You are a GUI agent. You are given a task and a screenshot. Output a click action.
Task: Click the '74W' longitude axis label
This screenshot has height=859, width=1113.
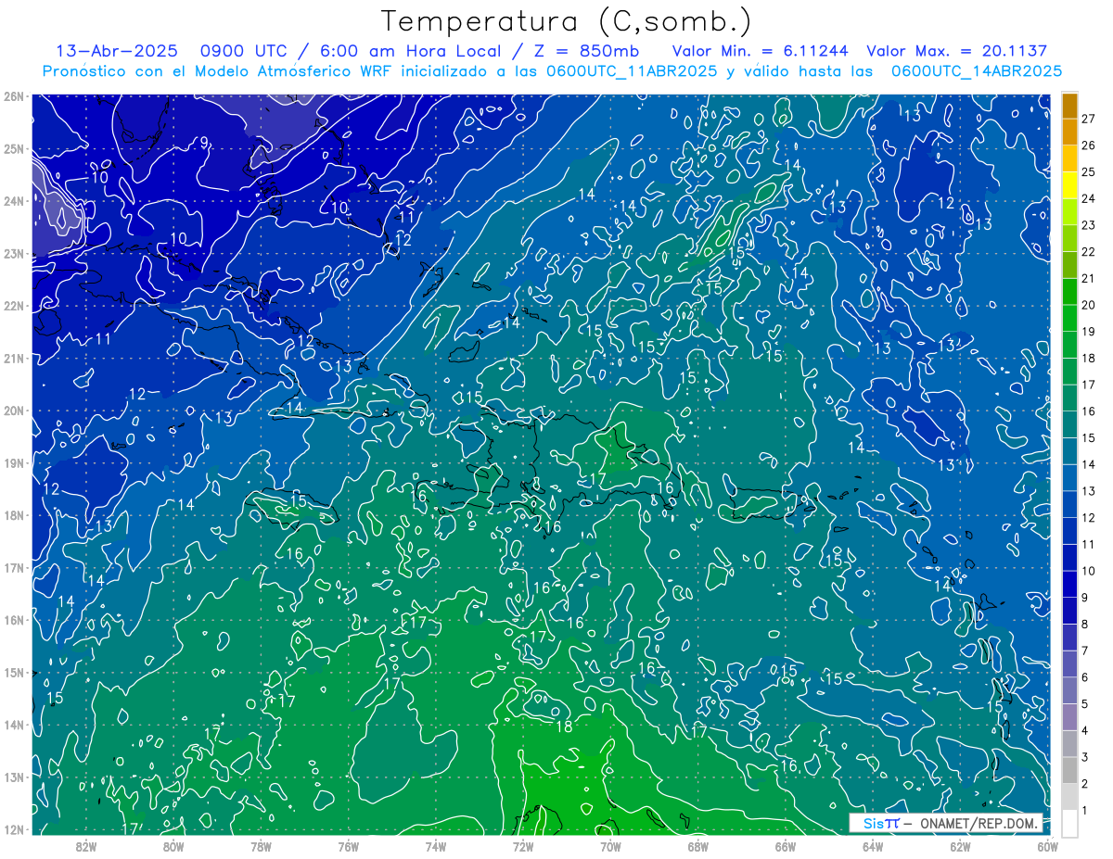(x=436, y=845)
